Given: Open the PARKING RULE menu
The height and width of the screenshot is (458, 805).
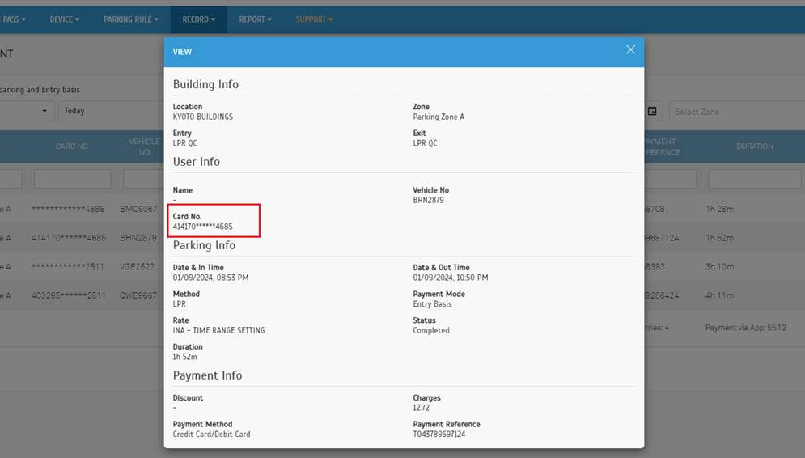Looking at the screenshot, I should [130, 19].
